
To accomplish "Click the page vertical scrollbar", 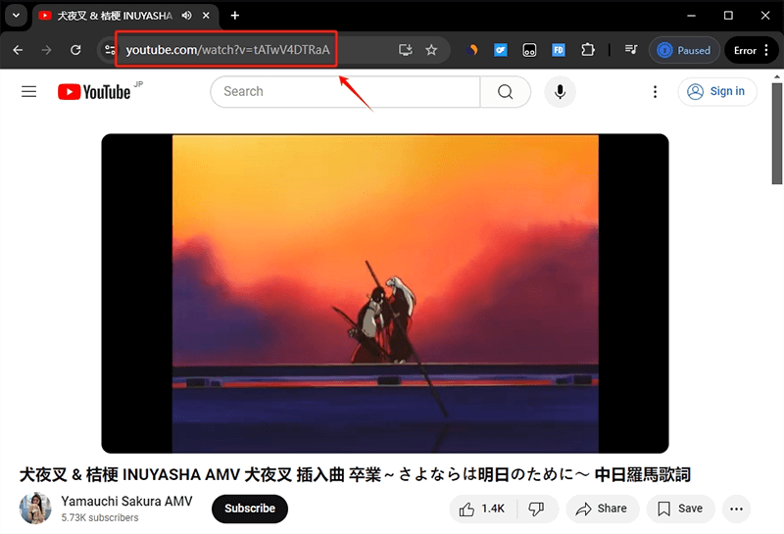I will (777, 134).
